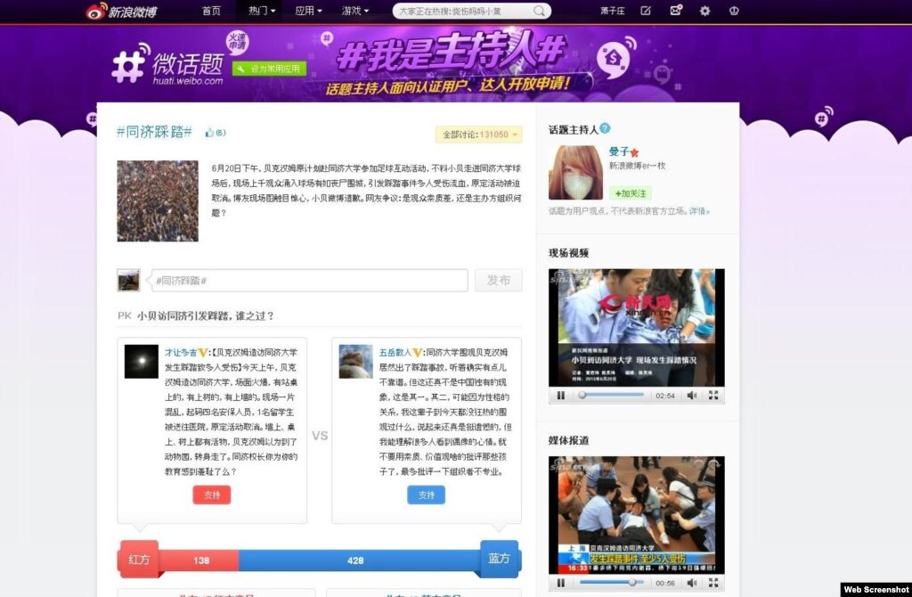Click the 媒体报道 video frame
The image size is (912, 597).
point(636,515)
